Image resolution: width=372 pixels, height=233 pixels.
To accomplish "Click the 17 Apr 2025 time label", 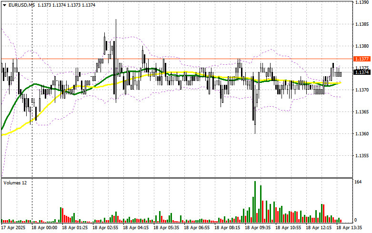I will click(13, 228).
